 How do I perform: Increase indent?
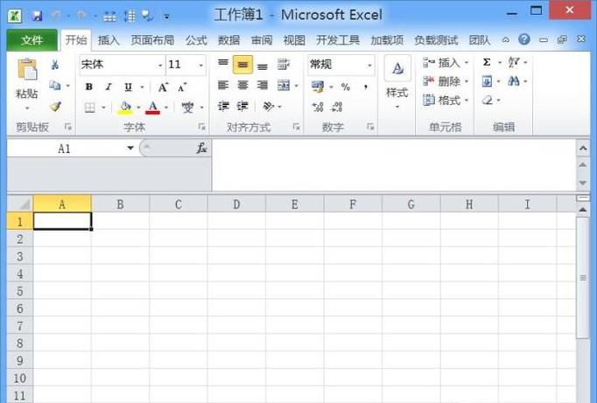pos(242,106)
